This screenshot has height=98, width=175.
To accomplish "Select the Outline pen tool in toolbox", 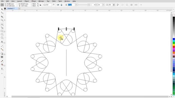I will click(x=2, y=69).
